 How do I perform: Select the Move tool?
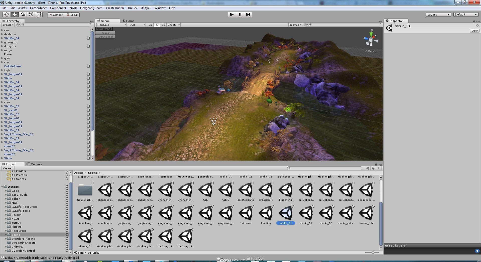pos(15,14)
